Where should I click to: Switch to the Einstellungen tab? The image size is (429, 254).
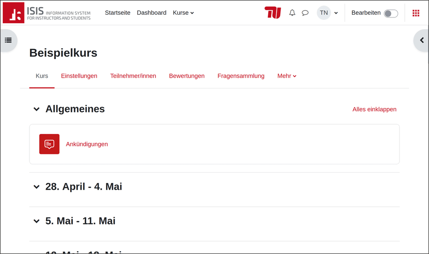pyautogui.click(x=79, y=76)
